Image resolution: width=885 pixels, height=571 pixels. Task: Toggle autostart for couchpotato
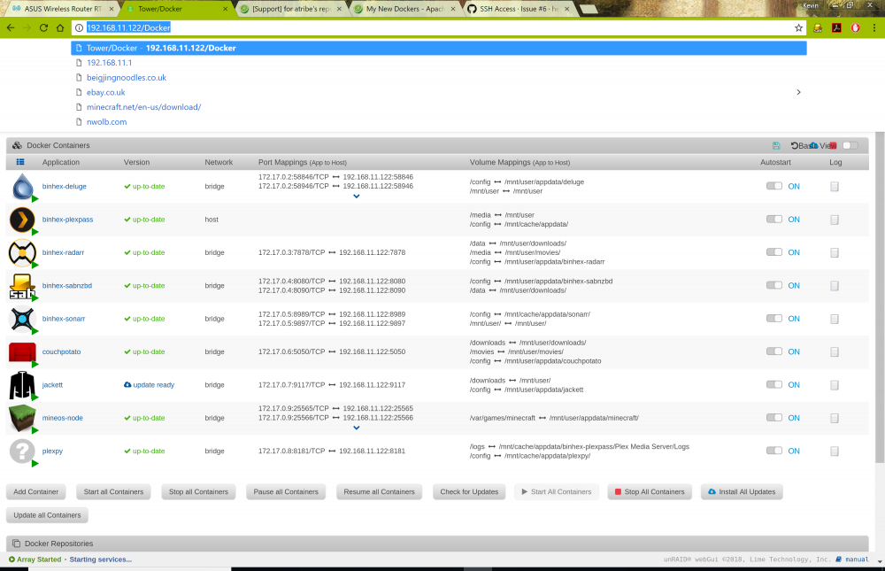point(773,351)
